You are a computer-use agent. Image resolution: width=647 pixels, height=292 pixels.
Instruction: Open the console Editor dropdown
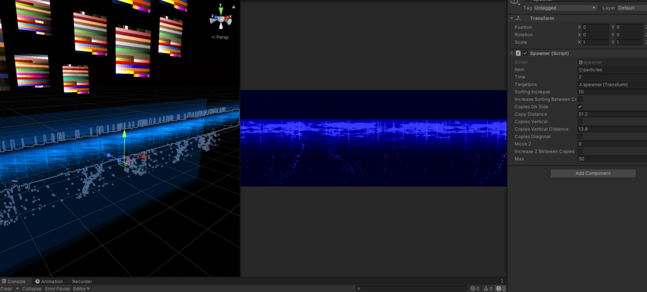[82, 289]
